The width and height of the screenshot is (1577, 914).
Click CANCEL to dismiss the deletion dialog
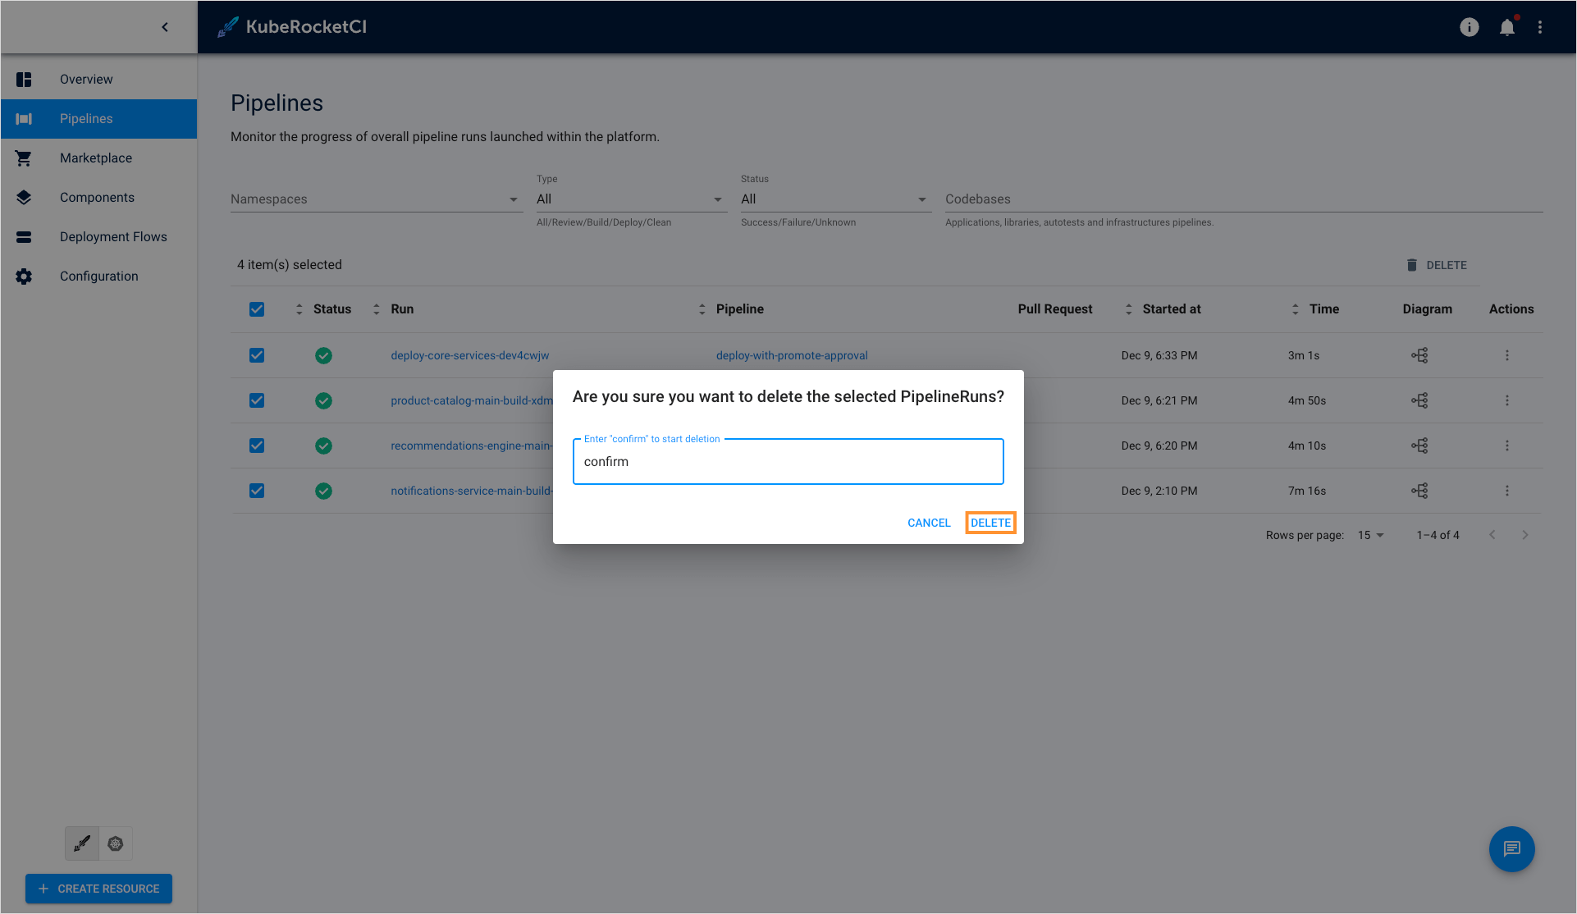click(x=929, y=523)
